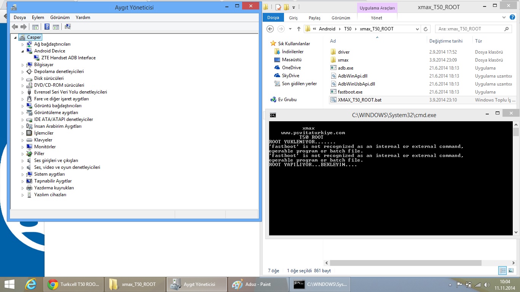This screenshot has width=520, height=292.
Task: Switch to the Paylaş ribbon tab
Action: pyautogui.click(x=314, y=18)
